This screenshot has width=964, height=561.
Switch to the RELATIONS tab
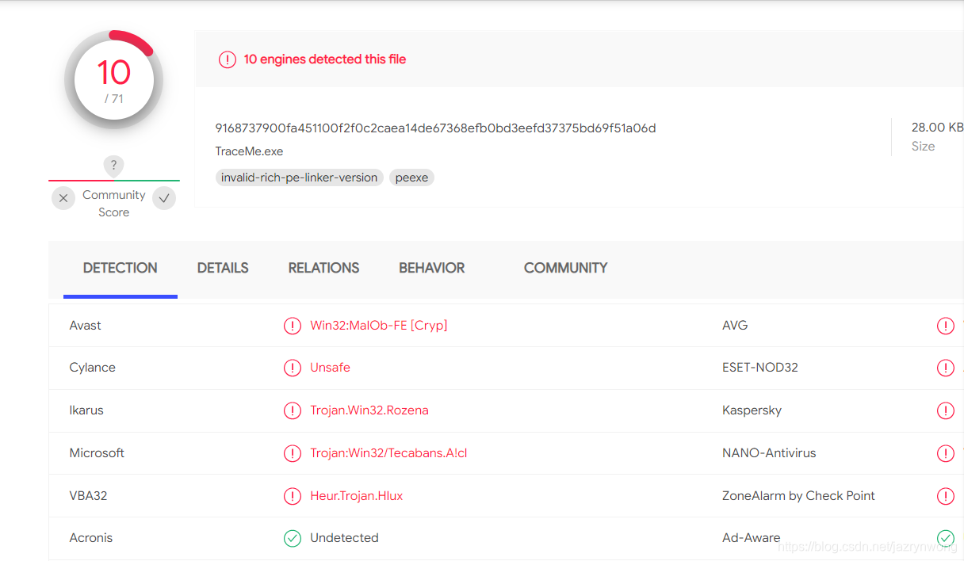click(323, 268)
